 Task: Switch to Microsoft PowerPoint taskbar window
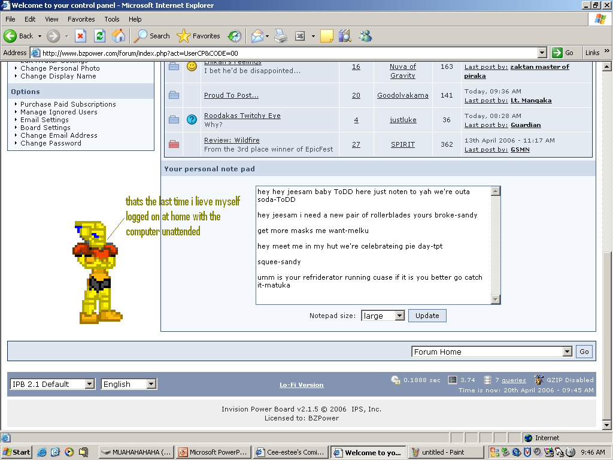pos(213,452)
